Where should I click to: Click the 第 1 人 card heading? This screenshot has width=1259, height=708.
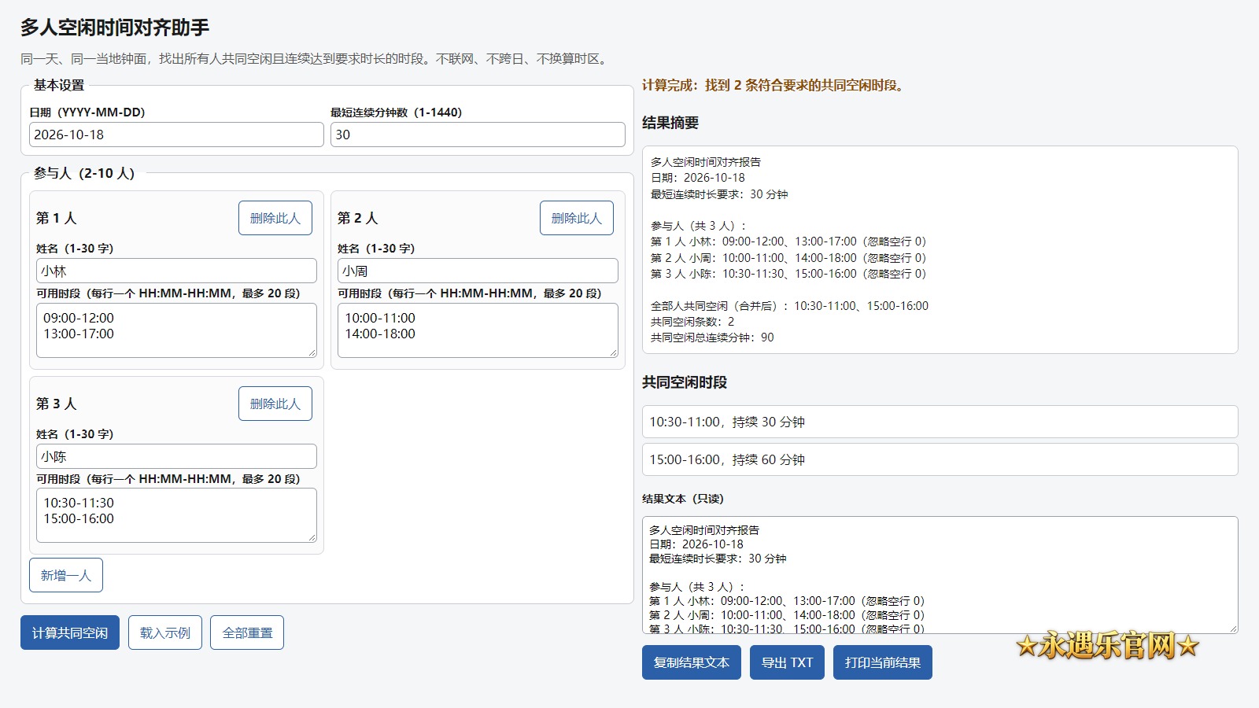[x=57, y=218]
